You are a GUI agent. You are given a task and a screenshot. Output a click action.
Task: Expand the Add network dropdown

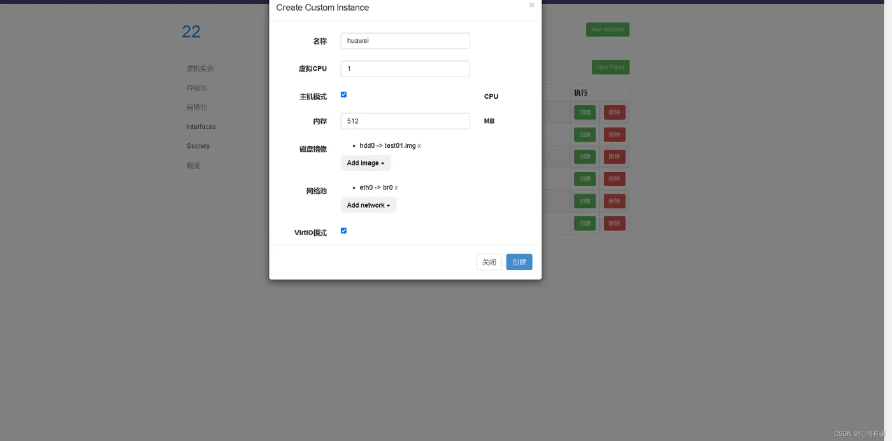coord(368,205)
